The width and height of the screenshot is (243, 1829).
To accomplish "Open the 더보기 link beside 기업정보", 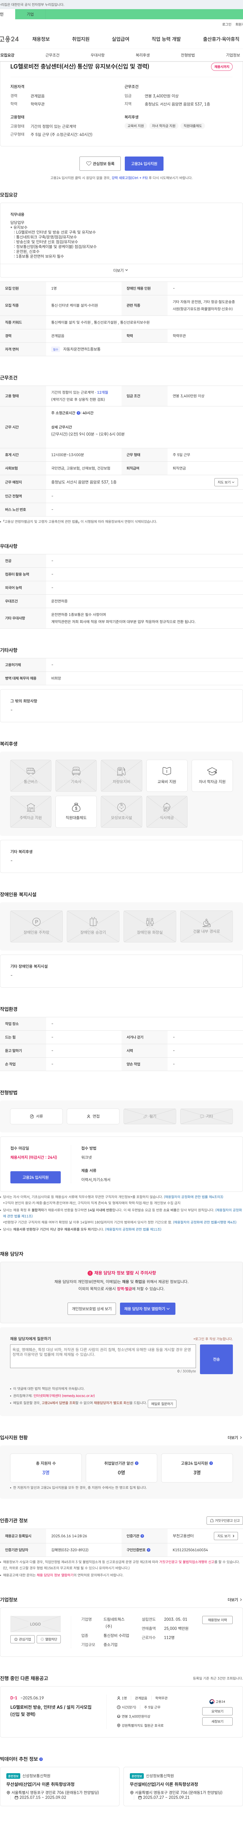I will [x=234, y=1600].
